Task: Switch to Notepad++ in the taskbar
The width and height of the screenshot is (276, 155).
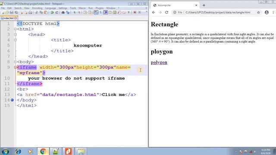Action: 56,152
